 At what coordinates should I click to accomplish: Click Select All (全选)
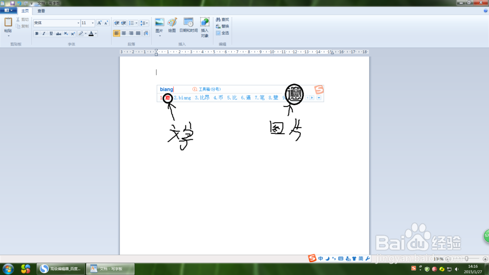(x=222, y=33)
